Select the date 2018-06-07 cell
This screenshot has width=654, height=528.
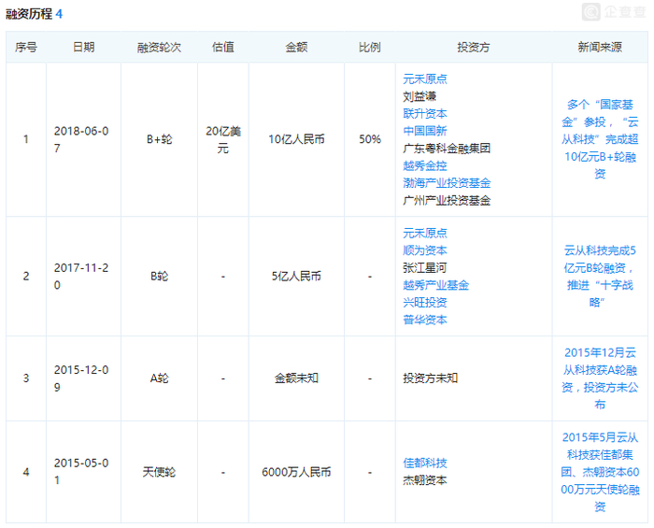(x=81, y=139)
